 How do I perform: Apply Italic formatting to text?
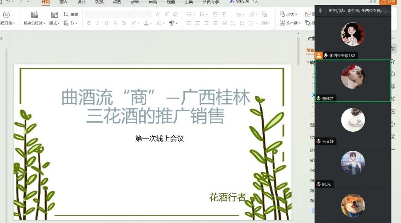pos(97,23)
